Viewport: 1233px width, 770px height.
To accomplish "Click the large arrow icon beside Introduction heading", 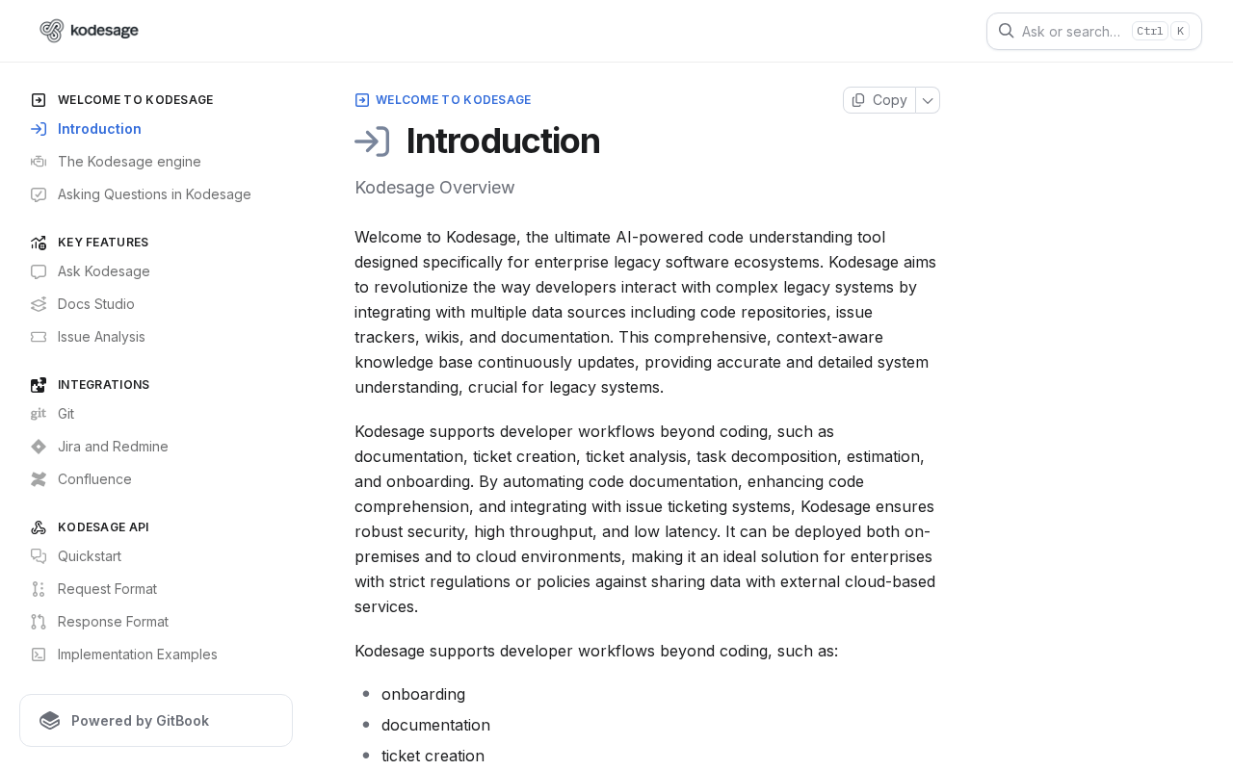I will click(x=372, y=141).
